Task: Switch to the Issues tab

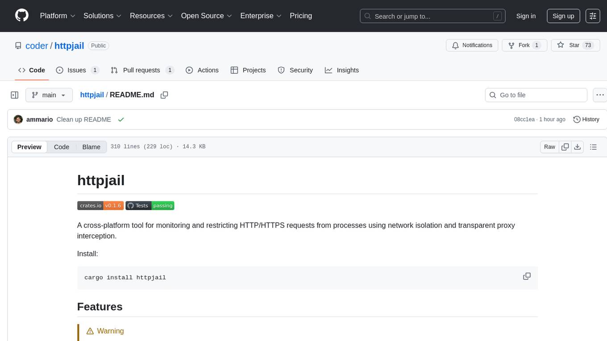Action: pyautogui.click(x=77, y=70)
